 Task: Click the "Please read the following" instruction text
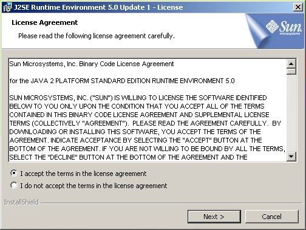pos(97,36)
